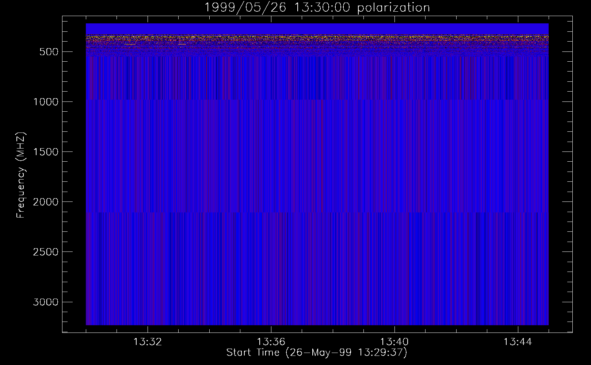The width and height of the screenshot is (591, 365).
Task: Click the 'Start Time (26-May-99 13:29:37)' label
Action: [317, 353]
